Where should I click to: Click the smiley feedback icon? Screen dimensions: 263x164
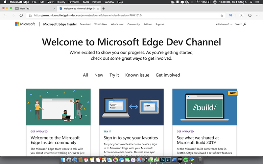250,15
